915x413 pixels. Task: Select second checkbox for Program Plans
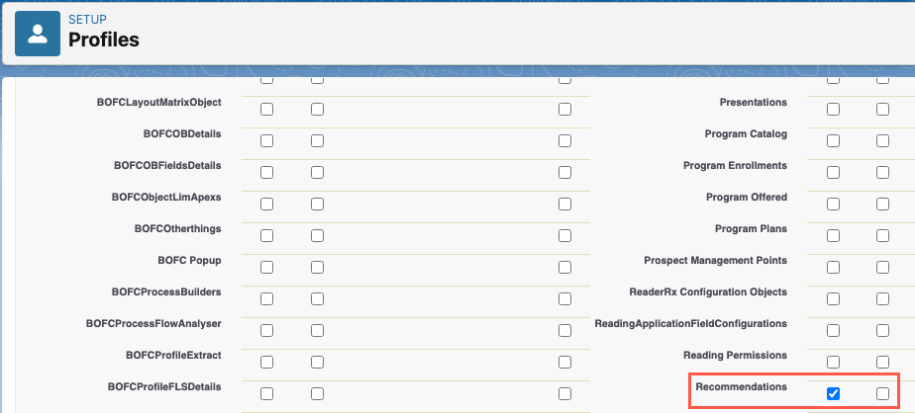pos(882,236)
